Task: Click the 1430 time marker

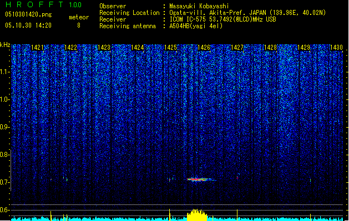Action: click(x=336, y=48)
